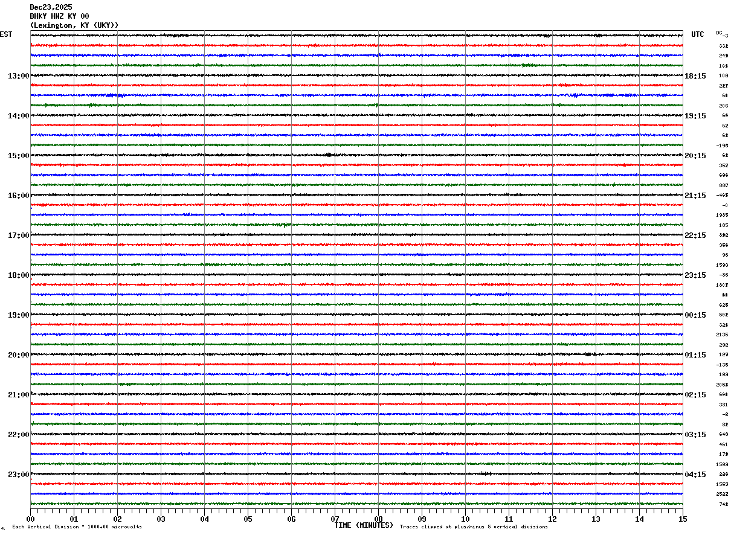The width and height of the screenshot is (731, 535).
Task: Pick the 04:15 UTC time label
Action: 695,475
